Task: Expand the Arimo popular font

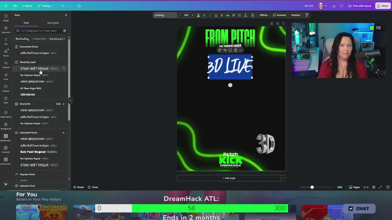Action: pos(17,181)
